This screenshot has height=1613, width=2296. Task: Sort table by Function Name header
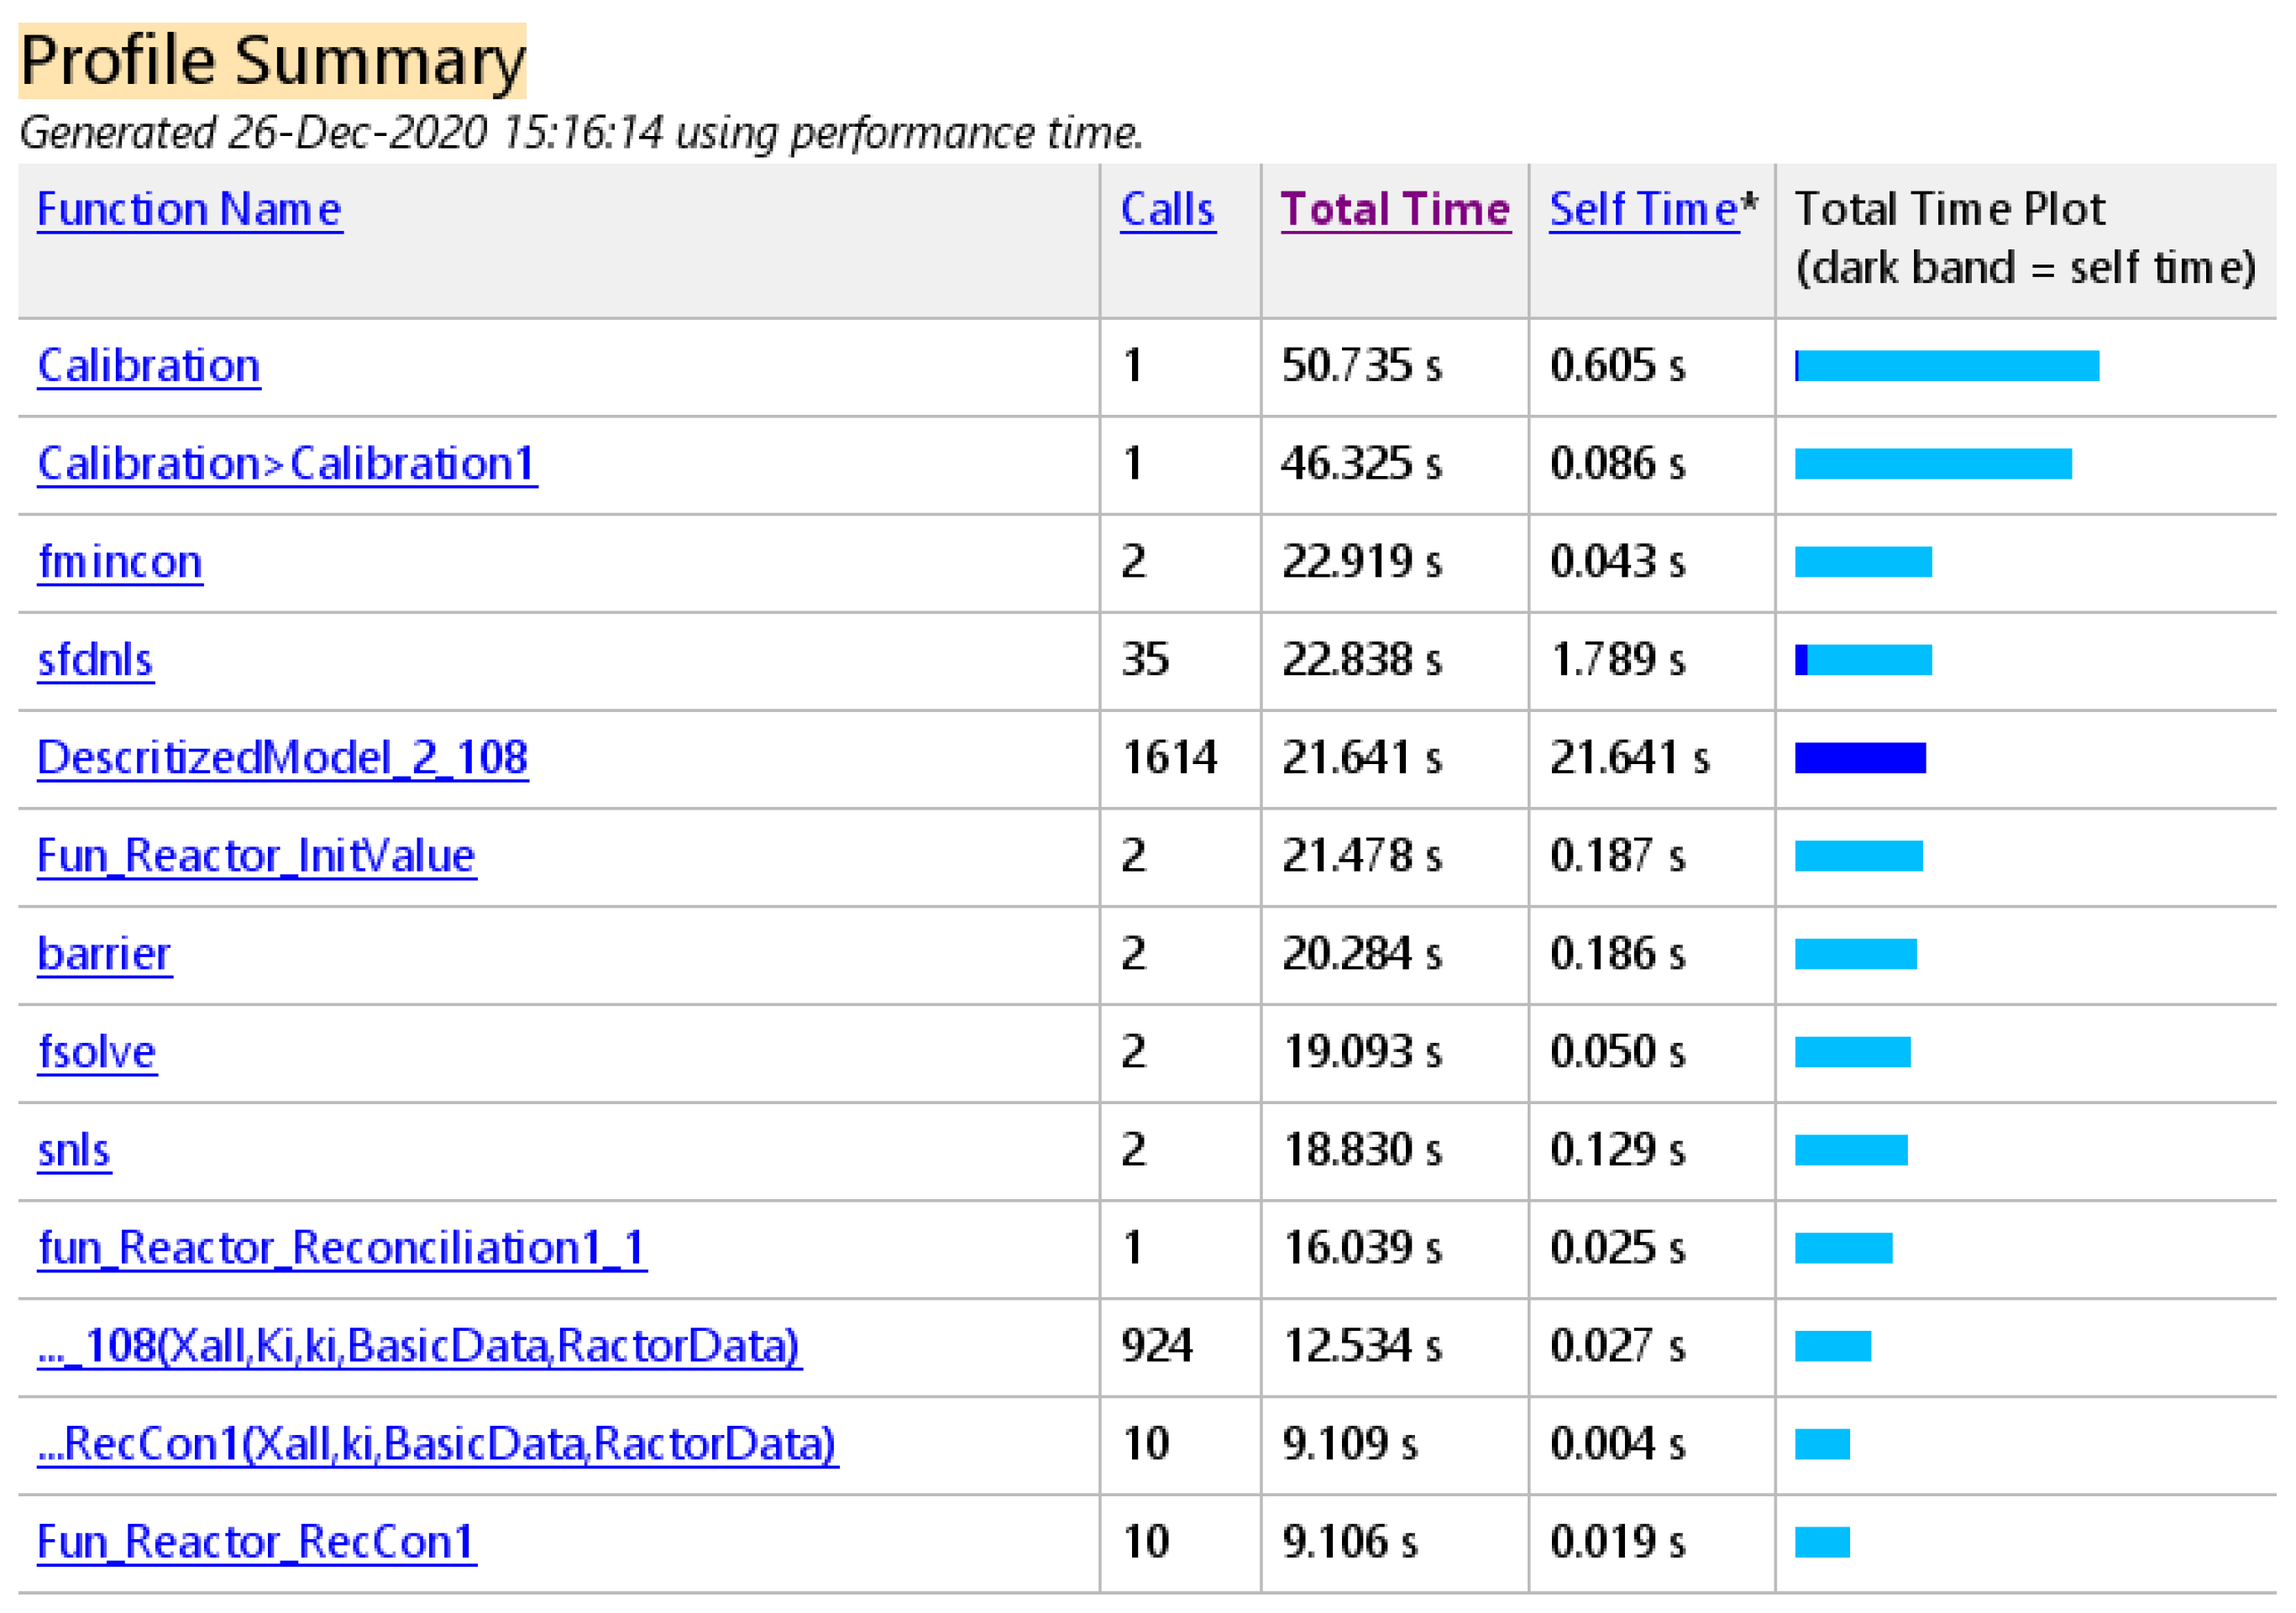189,210
